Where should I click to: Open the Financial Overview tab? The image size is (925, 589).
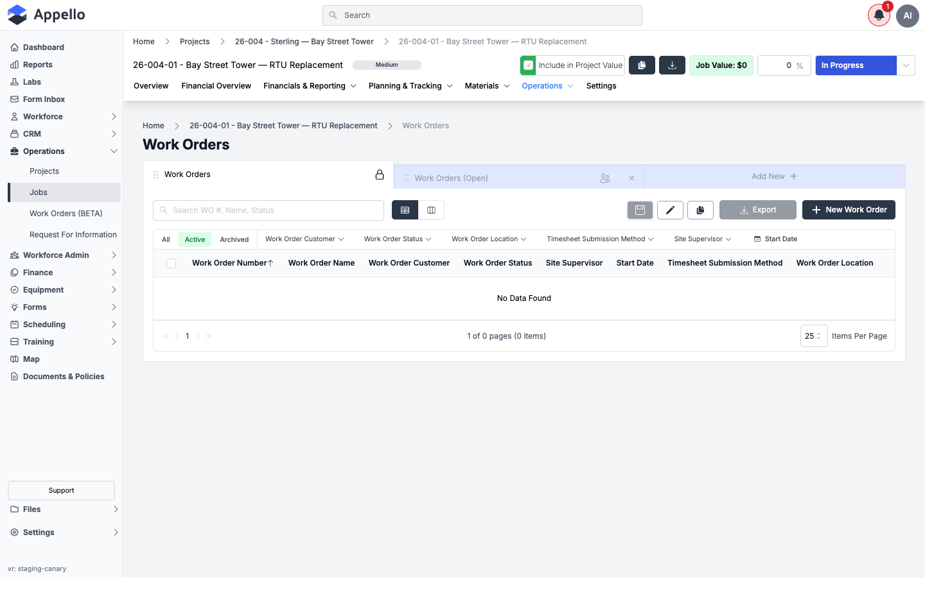pyautogui.click(x=216, y=86)
